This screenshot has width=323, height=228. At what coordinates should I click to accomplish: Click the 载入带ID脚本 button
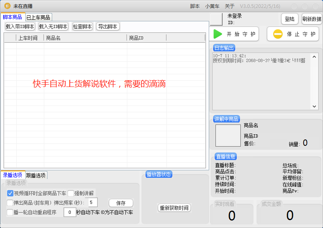(20, 26)
